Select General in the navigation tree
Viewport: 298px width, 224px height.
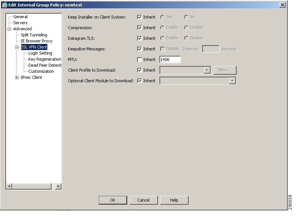coord(20,17)
